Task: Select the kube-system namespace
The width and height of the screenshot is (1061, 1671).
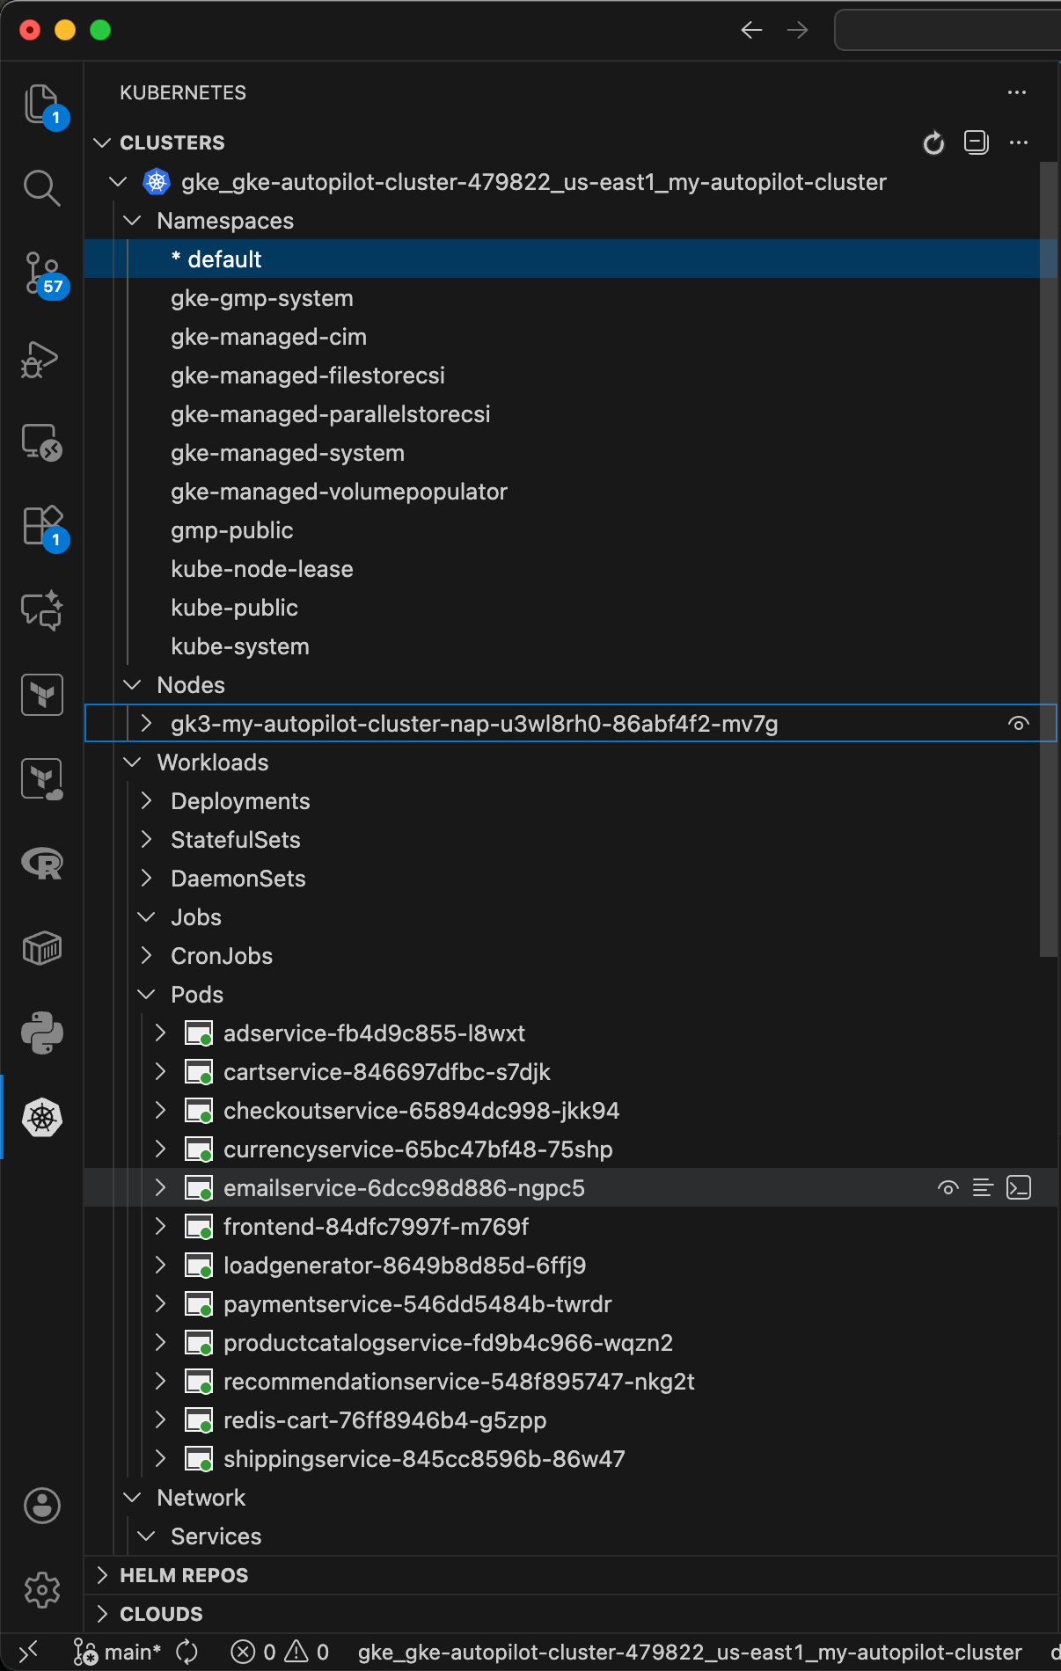Action: 240,646
